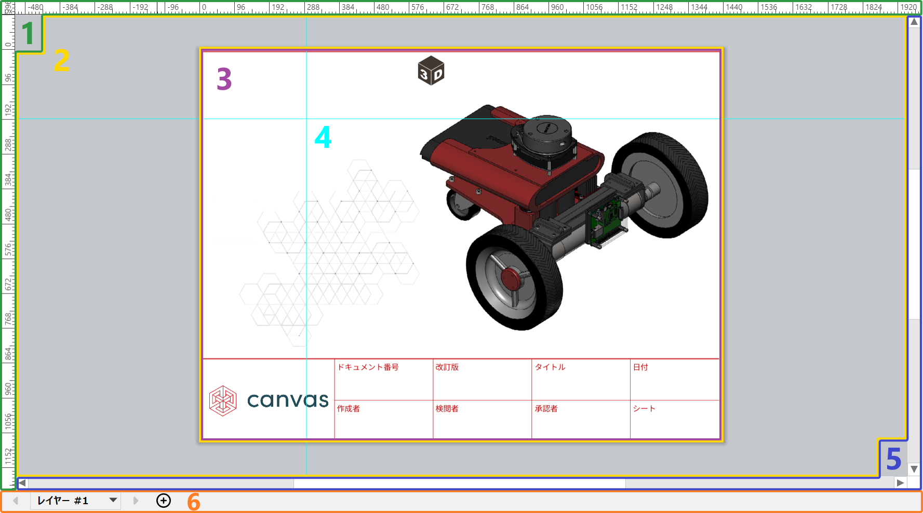Click the canvas logo in title block
The image size is (923, 513).
pyautogui.click(x=269, y=400)
